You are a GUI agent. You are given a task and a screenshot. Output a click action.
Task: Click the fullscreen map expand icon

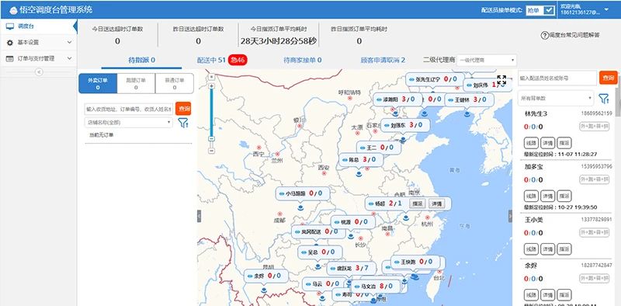pyautogui.click(x=501, y=80)
